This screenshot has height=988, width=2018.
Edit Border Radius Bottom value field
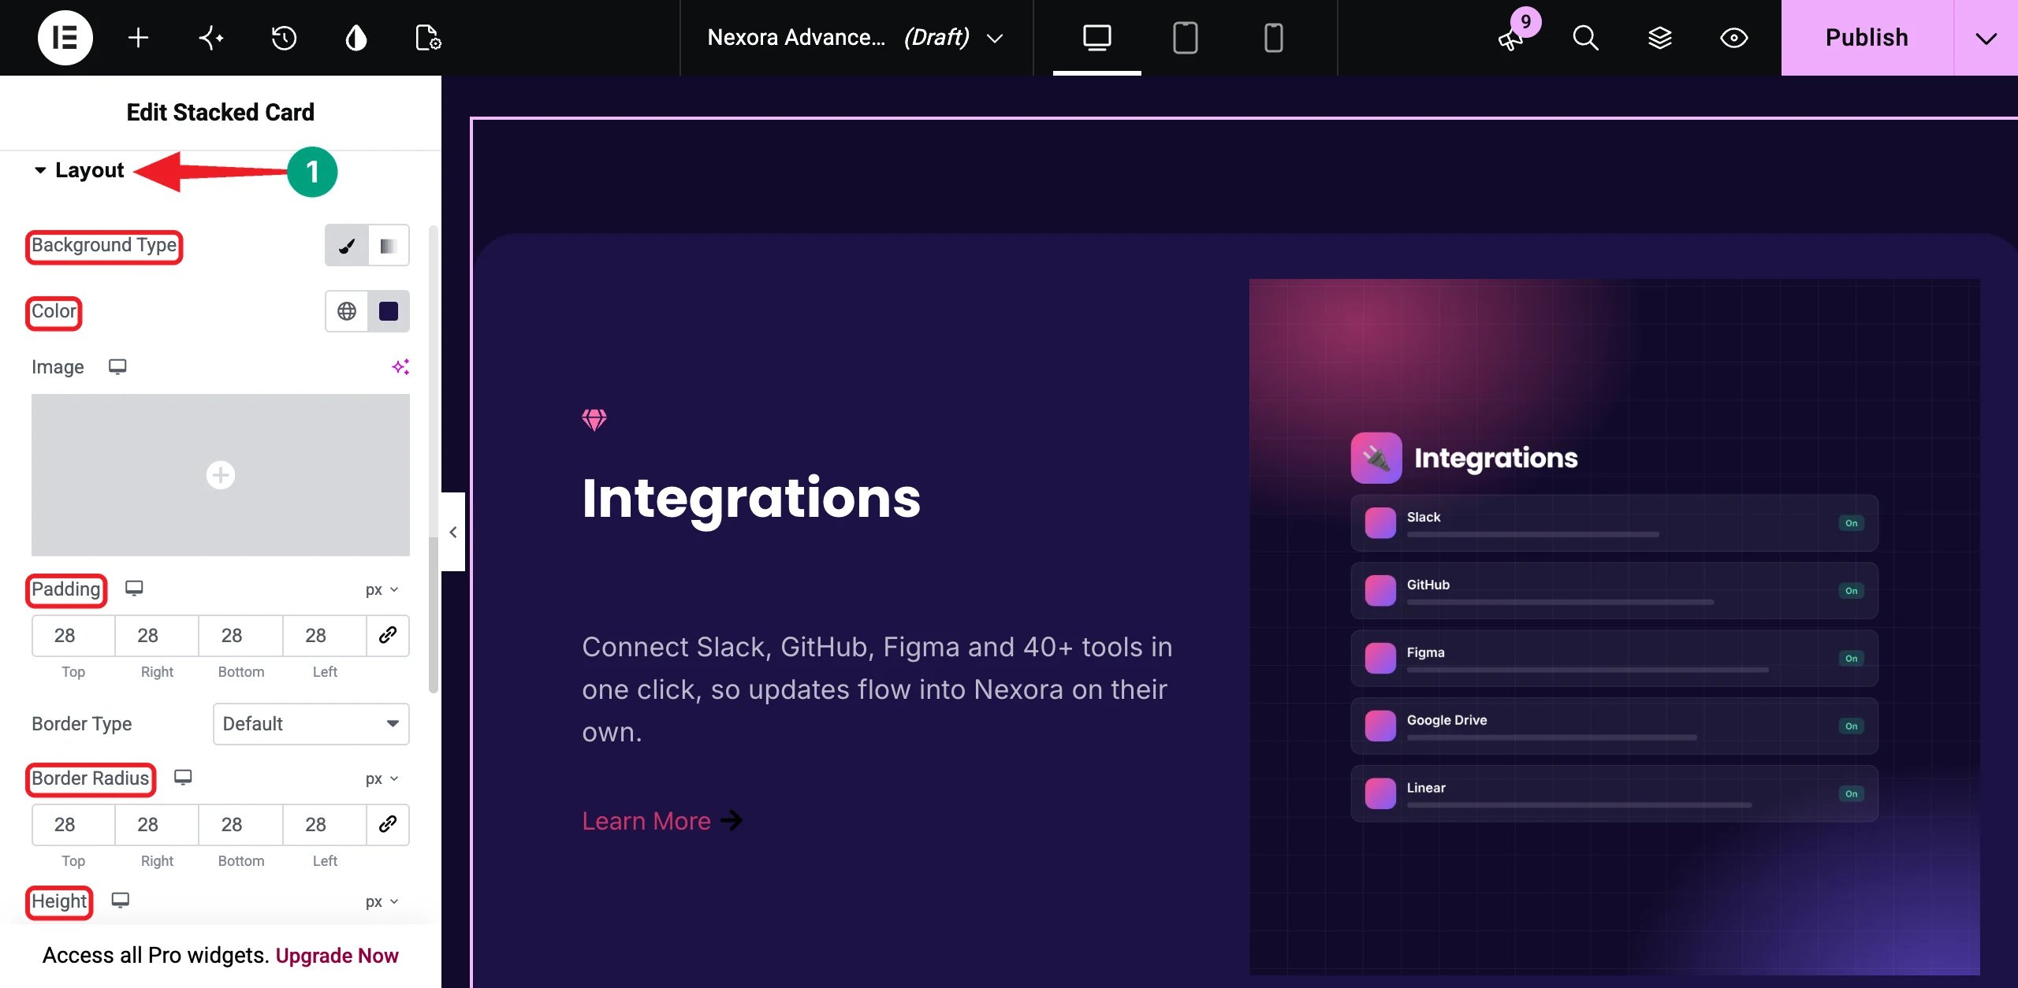click(x=240, y=824)
